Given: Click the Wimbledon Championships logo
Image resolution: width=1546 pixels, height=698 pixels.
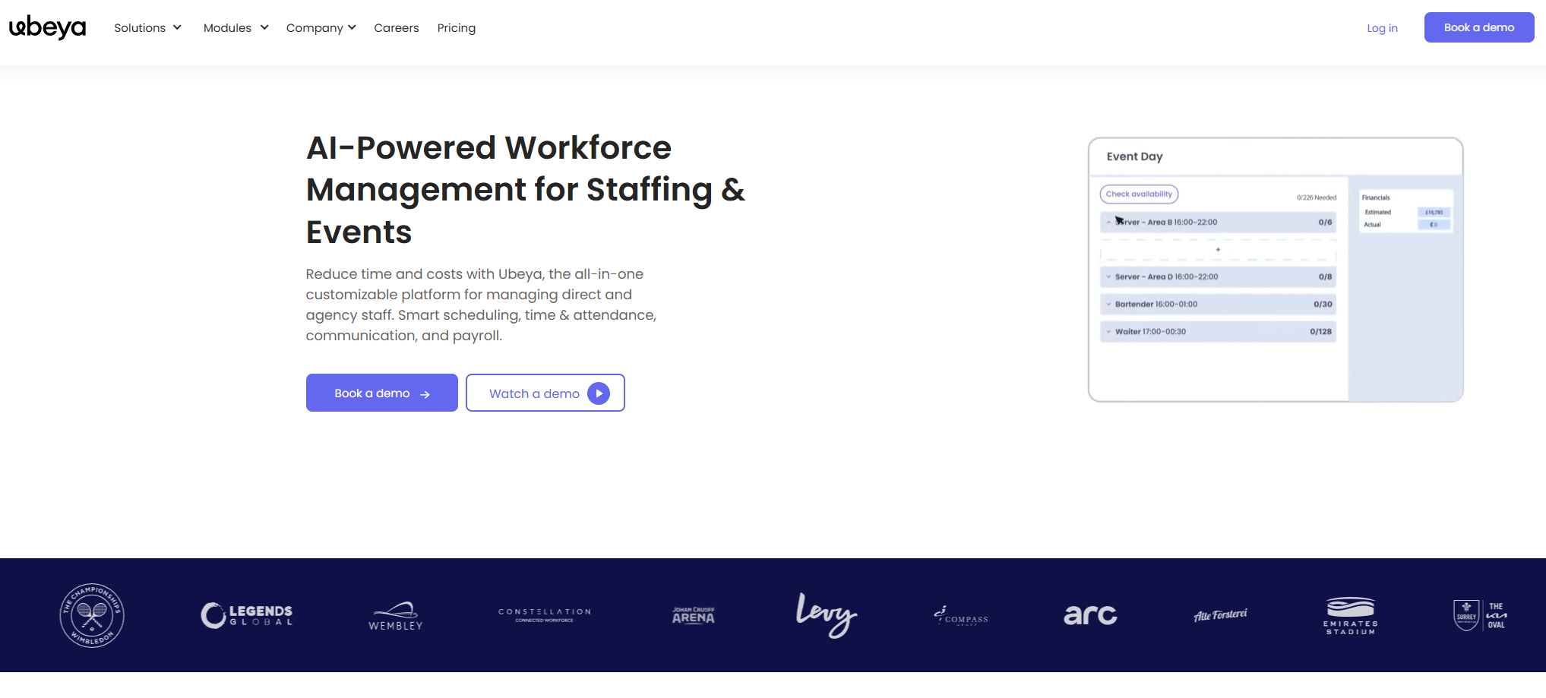Looking at the screenshot, I should point(92,615).
